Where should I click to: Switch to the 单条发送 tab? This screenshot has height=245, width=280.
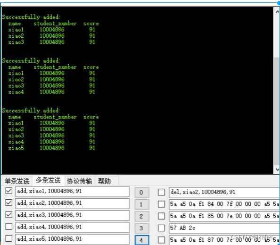[17, 181]
